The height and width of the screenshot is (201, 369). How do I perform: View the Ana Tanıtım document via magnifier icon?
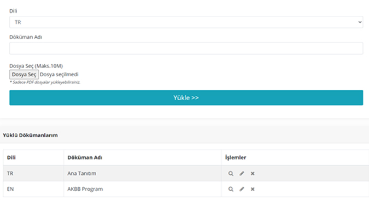coord(231,174)
